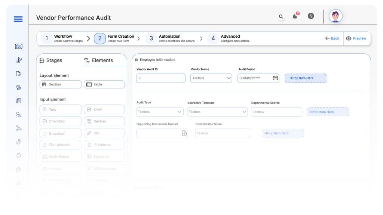Toggle the Preview eye button
383x215 pixels.
click(356, 38)
